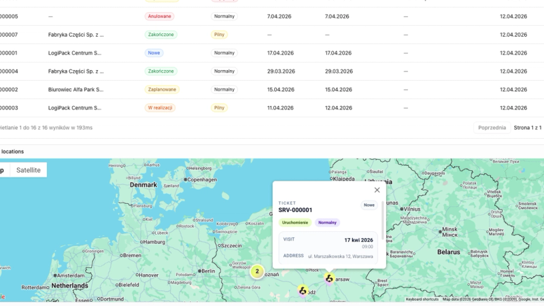The image size is (544, 306).
Task: Open the Warsaw map marker
Action: (329, 278)
